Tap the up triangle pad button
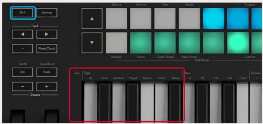The width and height of the screenshot is (263, 124). click(x=92, y=18)
